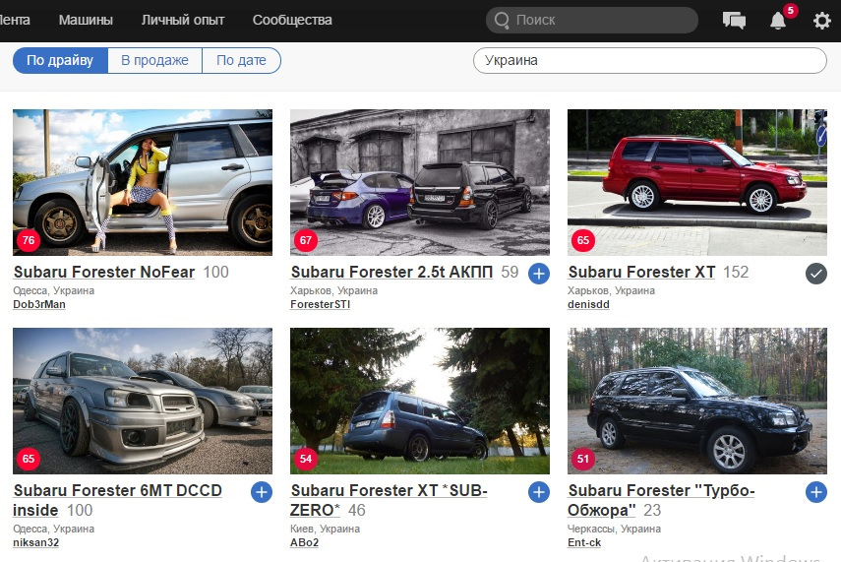
Task: Open red Forester XT photo thumbnail
Action: (697, 182)
